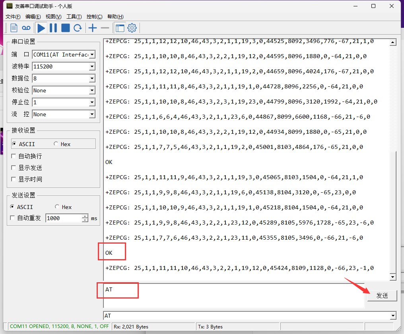This screenshot has width=404, height=334.
Task: Check the 显示时间 option
Action: pos(14,179)
